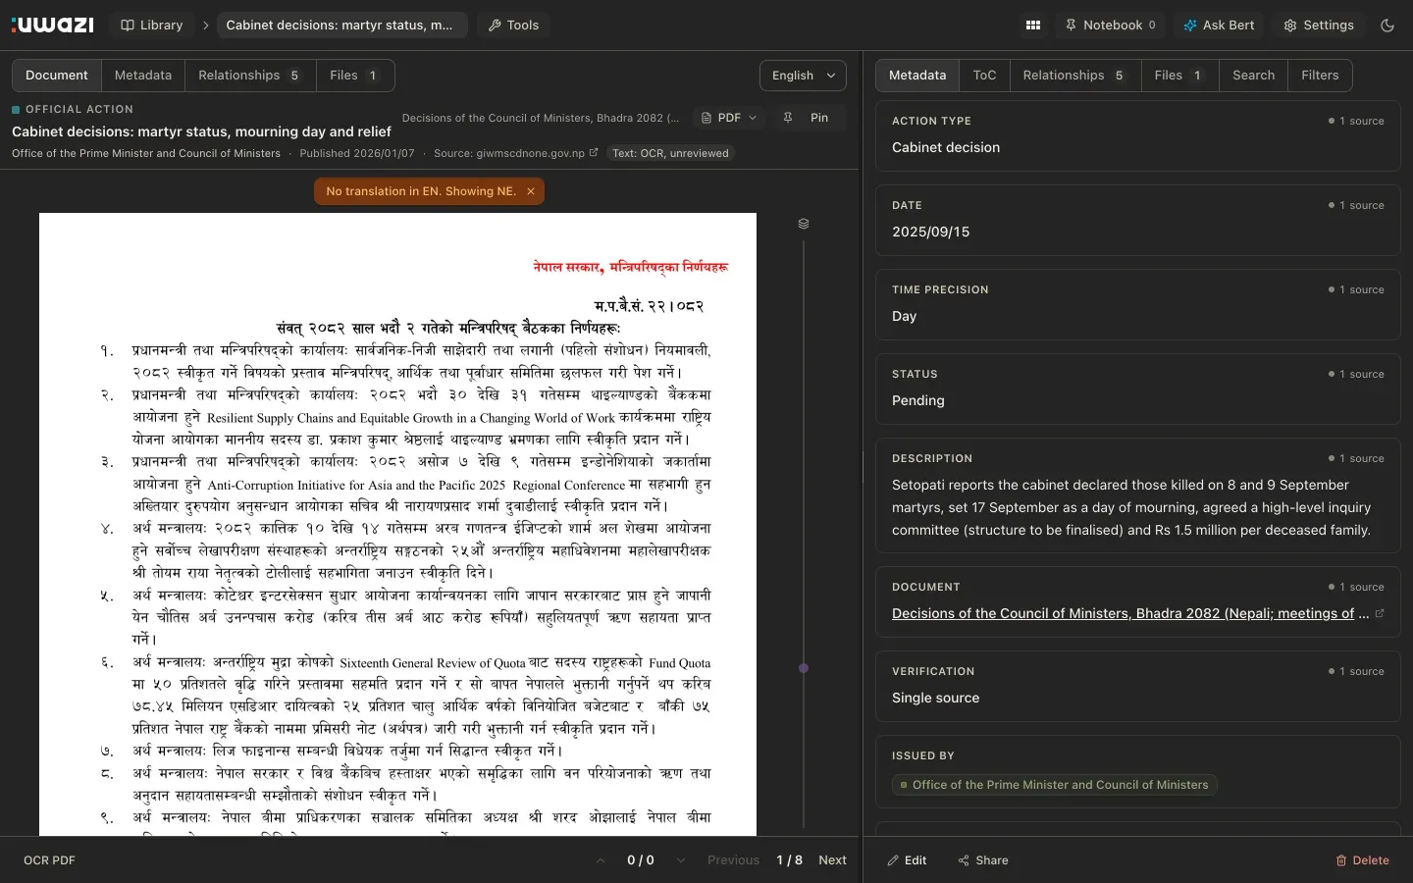Viewport: 1413px width, 883px height.
Task: Go to the Next page
Action: [832, 860]
